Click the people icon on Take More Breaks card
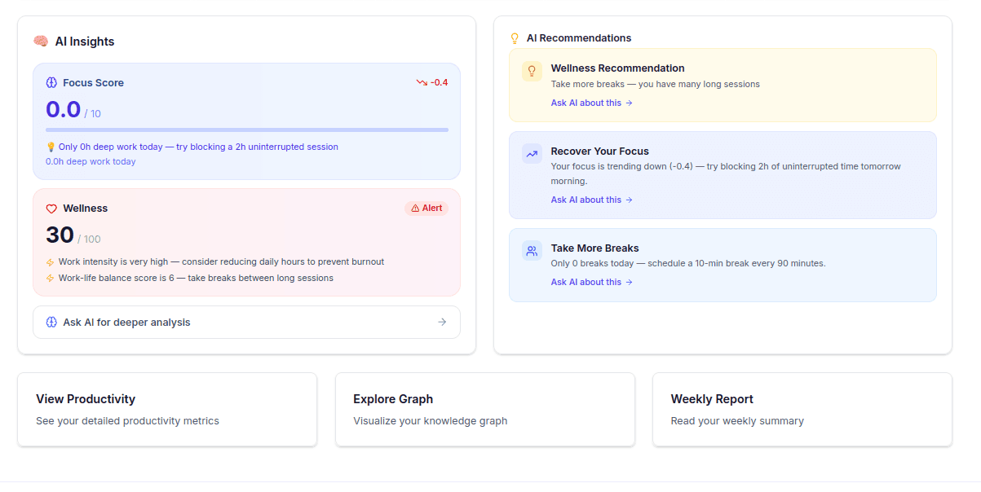Screen dimensions: 981x492 coord(532,251)
